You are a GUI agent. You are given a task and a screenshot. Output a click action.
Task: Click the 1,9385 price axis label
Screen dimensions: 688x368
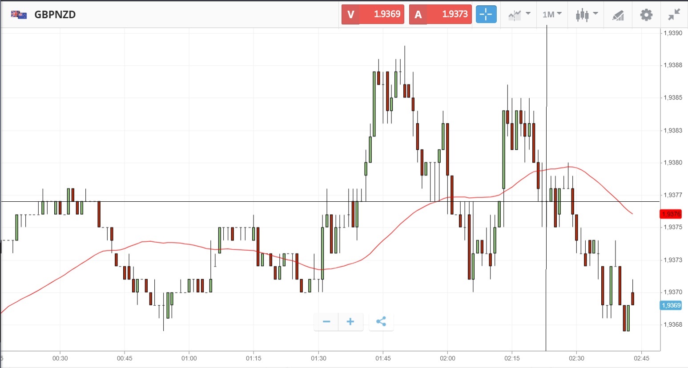click(x=672, y=98)
